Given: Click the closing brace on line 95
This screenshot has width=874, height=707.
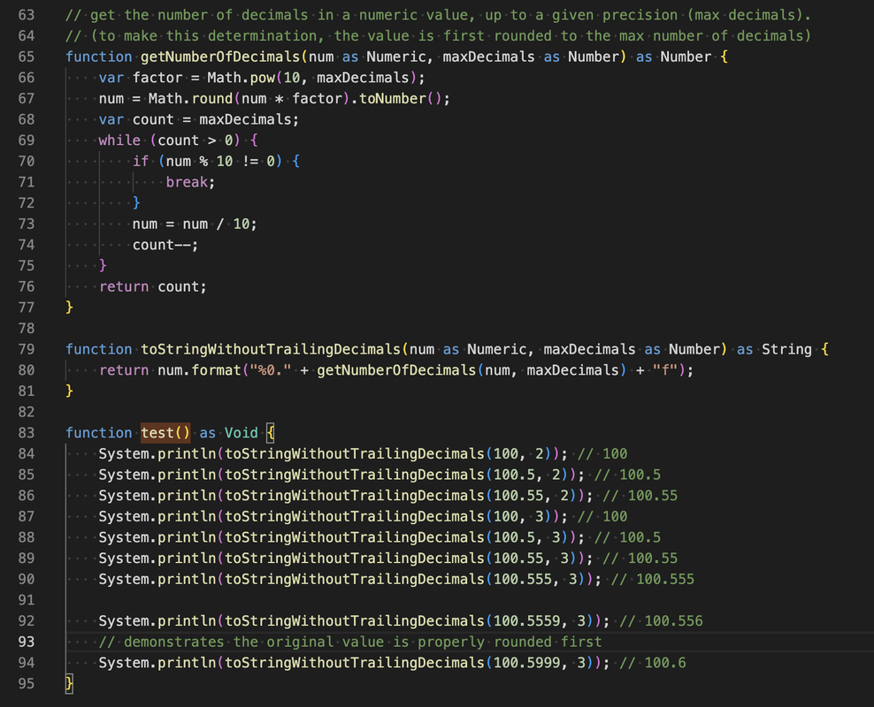Looking at the screenshot, I should tap(69, 683).
